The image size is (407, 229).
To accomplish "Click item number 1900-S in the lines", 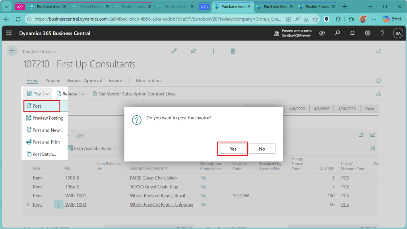I will (72, 178).
